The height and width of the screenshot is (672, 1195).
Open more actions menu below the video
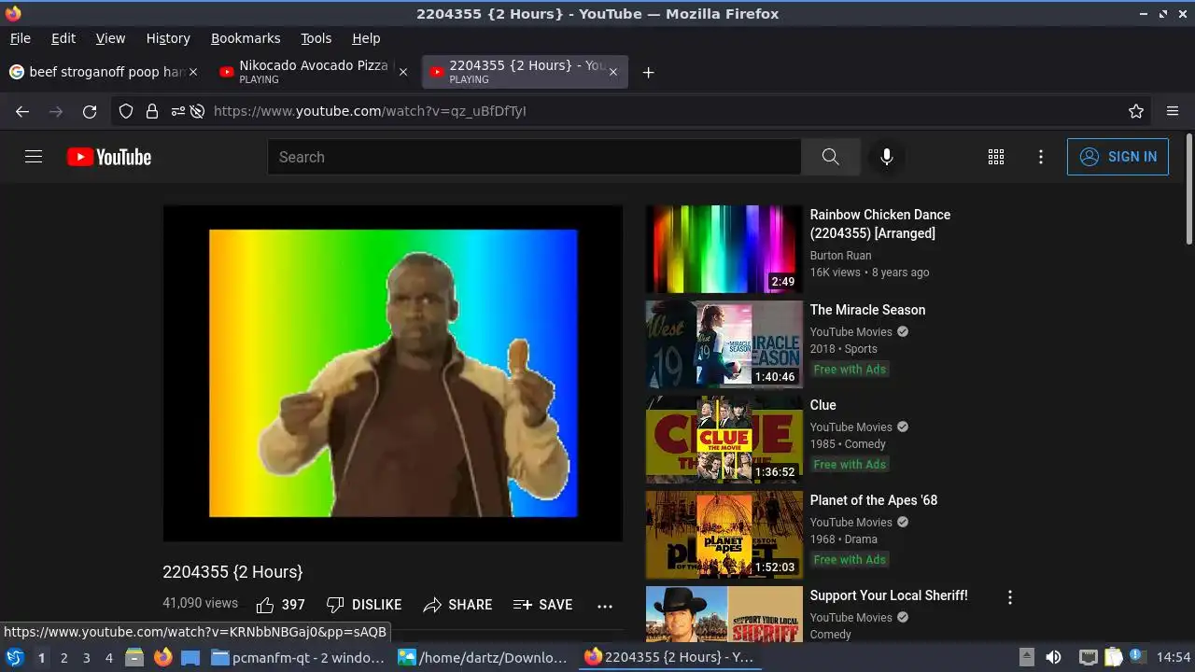click(x=605, y=606)
